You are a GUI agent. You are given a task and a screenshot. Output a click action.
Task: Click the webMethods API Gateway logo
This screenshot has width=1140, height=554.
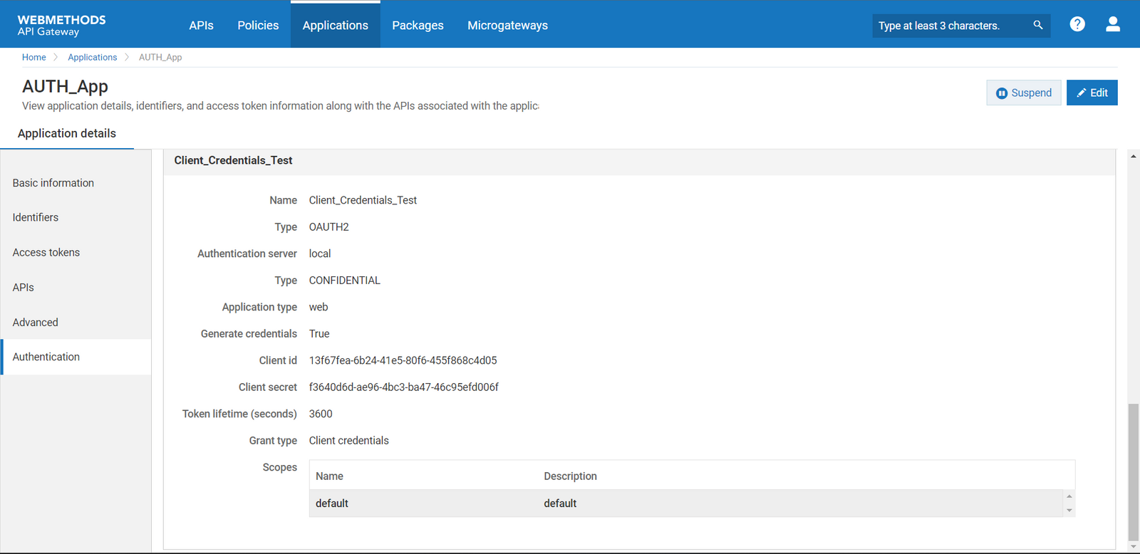pyautogui.click(x=61, y=25)
